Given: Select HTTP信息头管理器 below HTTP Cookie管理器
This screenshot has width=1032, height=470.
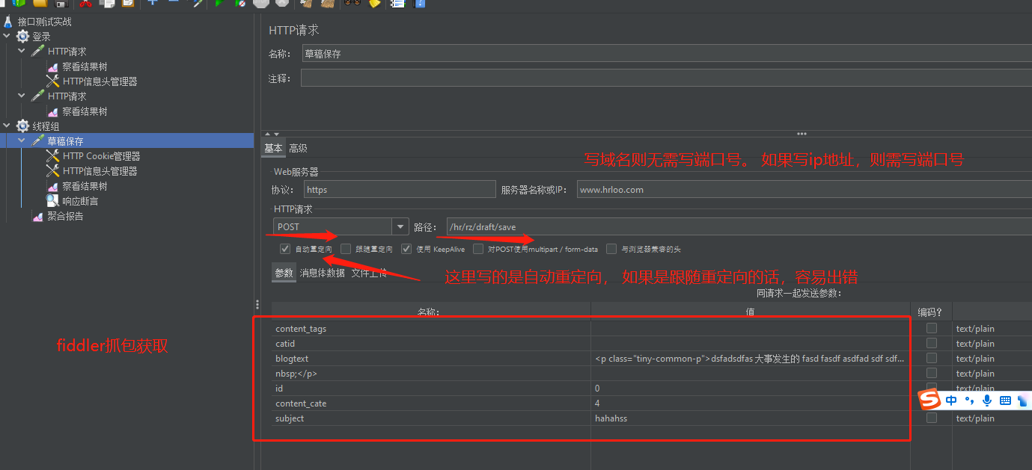Looking at the screenshot, I should coord(100,171).
